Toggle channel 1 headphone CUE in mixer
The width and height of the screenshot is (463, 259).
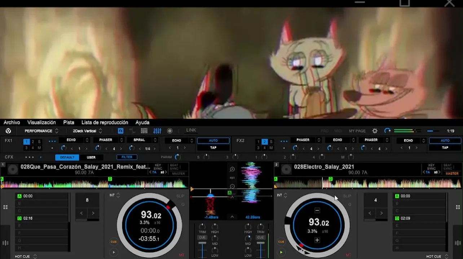pyautogui.click(x=202, y=237)
